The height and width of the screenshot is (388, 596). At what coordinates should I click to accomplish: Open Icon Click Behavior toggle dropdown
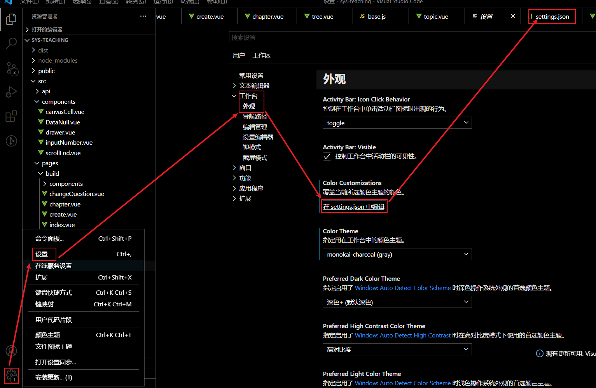[x=397, y=123]
